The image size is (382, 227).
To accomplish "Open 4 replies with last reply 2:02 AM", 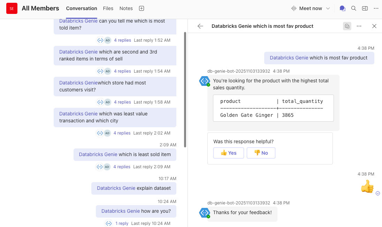I will [122, 133].
